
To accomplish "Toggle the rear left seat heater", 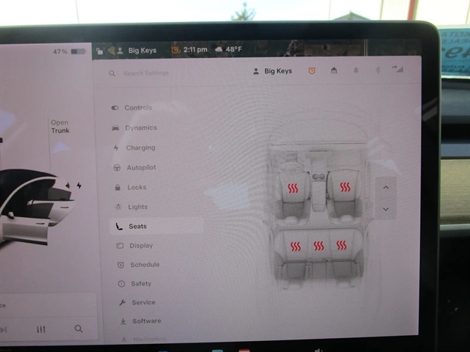I will click(295, 246).
